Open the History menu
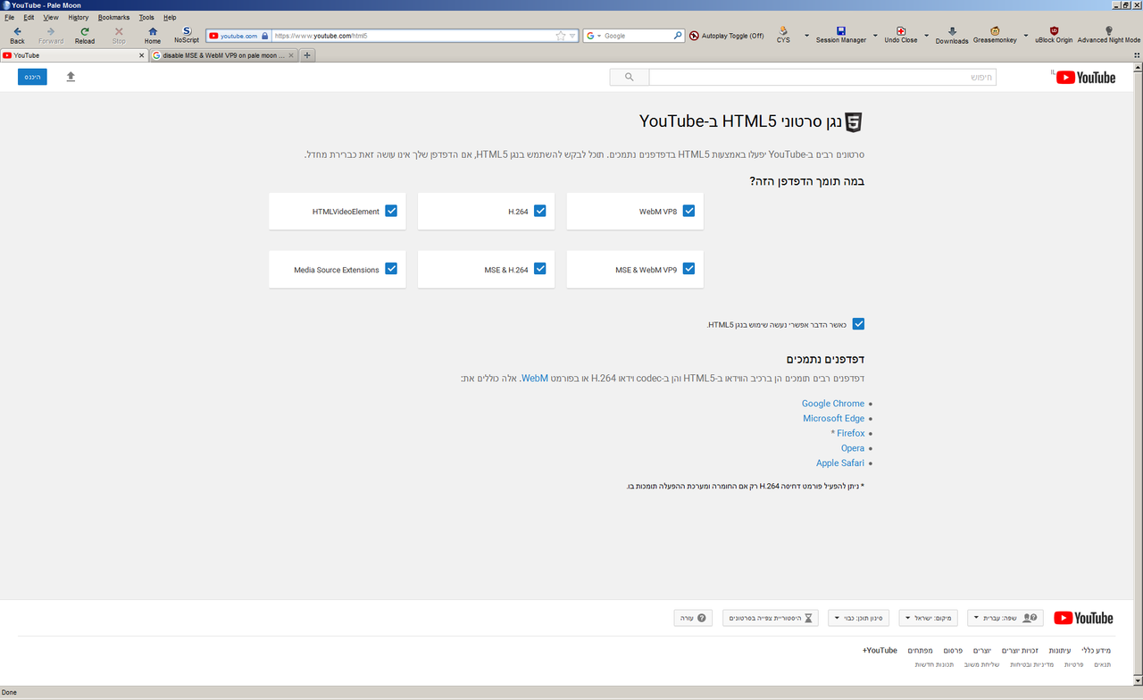Viewport: 1143px width, 700px height. point(79,17)
